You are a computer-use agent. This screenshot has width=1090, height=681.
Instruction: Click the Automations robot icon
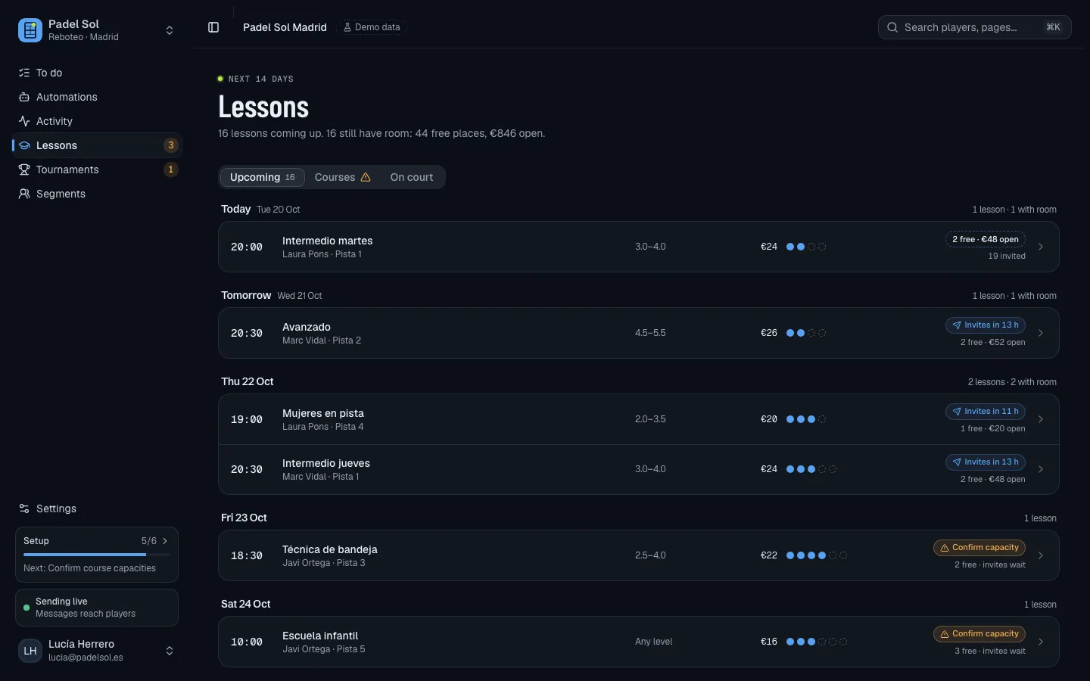click(24, 97)
